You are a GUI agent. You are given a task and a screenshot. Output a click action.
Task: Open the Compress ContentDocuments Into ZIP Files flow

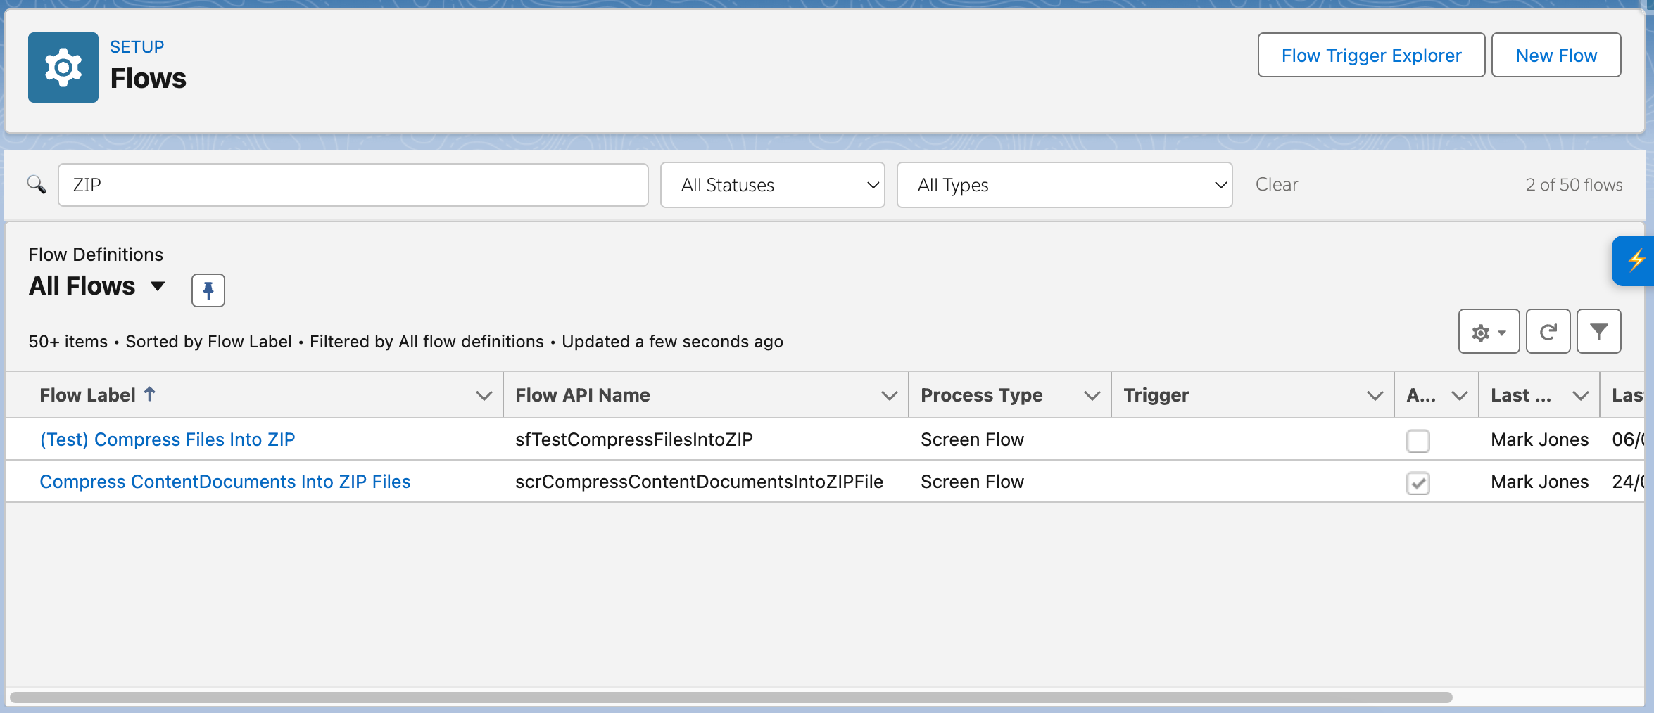click(x=225, y=481)
